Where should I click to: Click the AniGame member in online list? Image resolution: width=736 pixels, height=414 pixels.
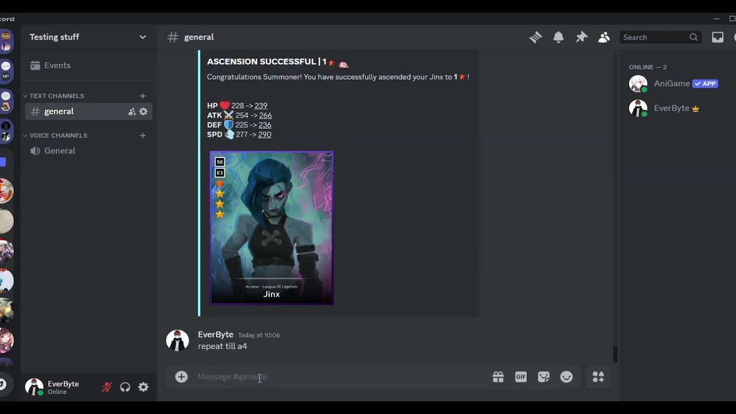(671, 84)
